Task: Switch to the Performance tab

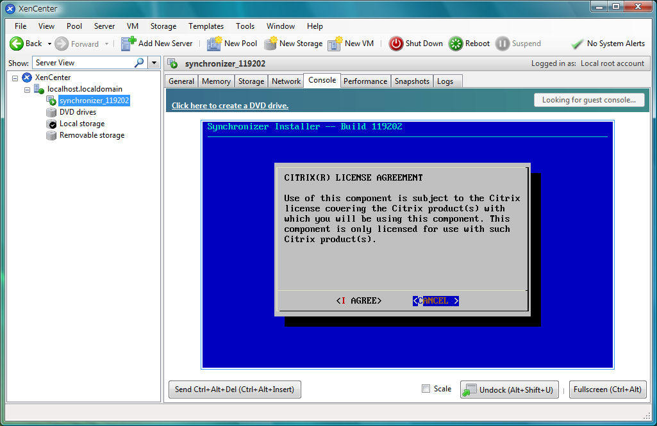Action: pos(365,81)
